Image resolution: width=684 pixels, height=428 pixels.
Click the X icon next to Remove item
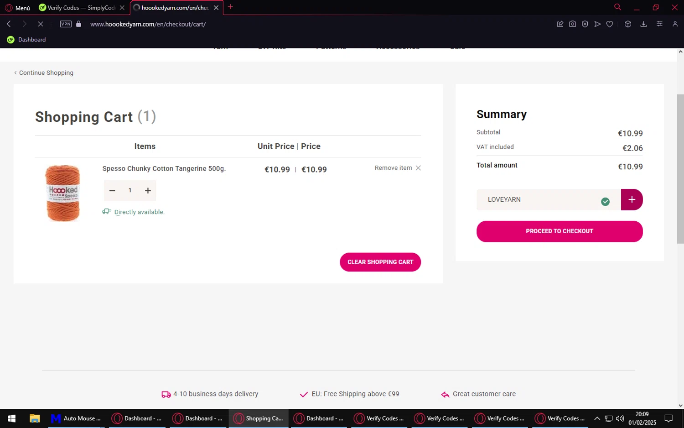(x=418, y=168)
